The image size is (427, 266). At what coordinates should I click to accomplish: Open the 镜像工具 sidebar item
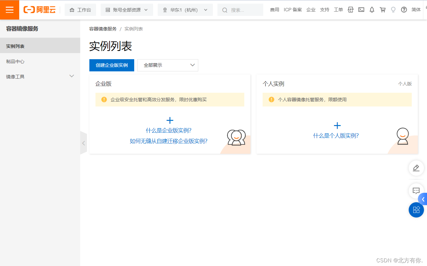tap(40, 77)
